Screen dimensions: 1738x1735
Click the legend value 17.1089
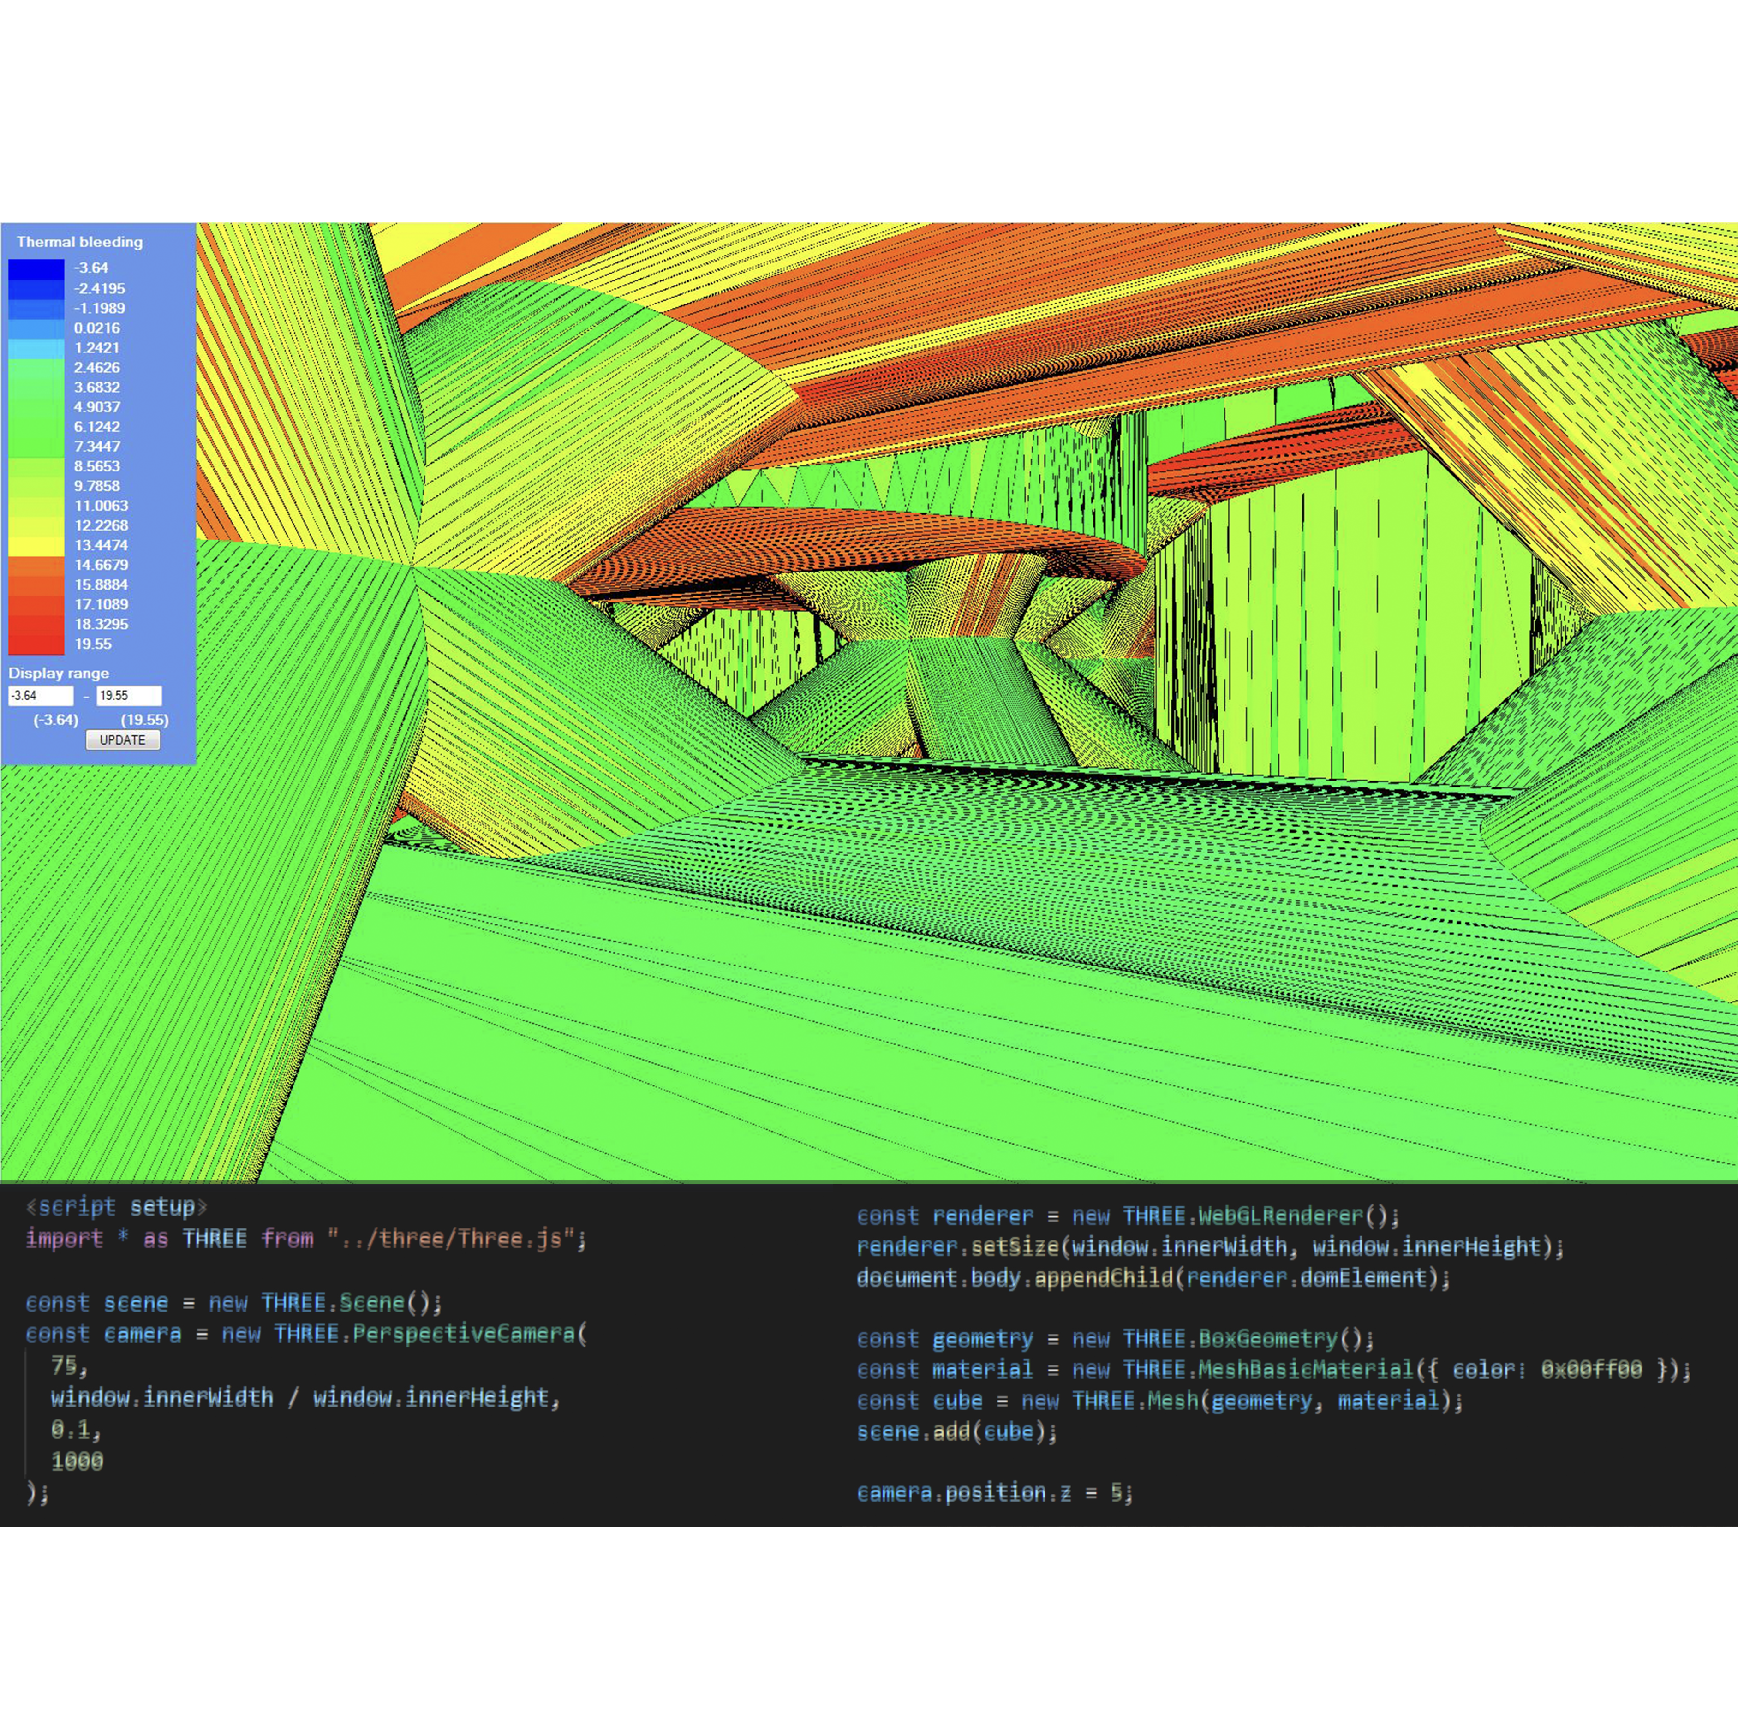[102, 604]
